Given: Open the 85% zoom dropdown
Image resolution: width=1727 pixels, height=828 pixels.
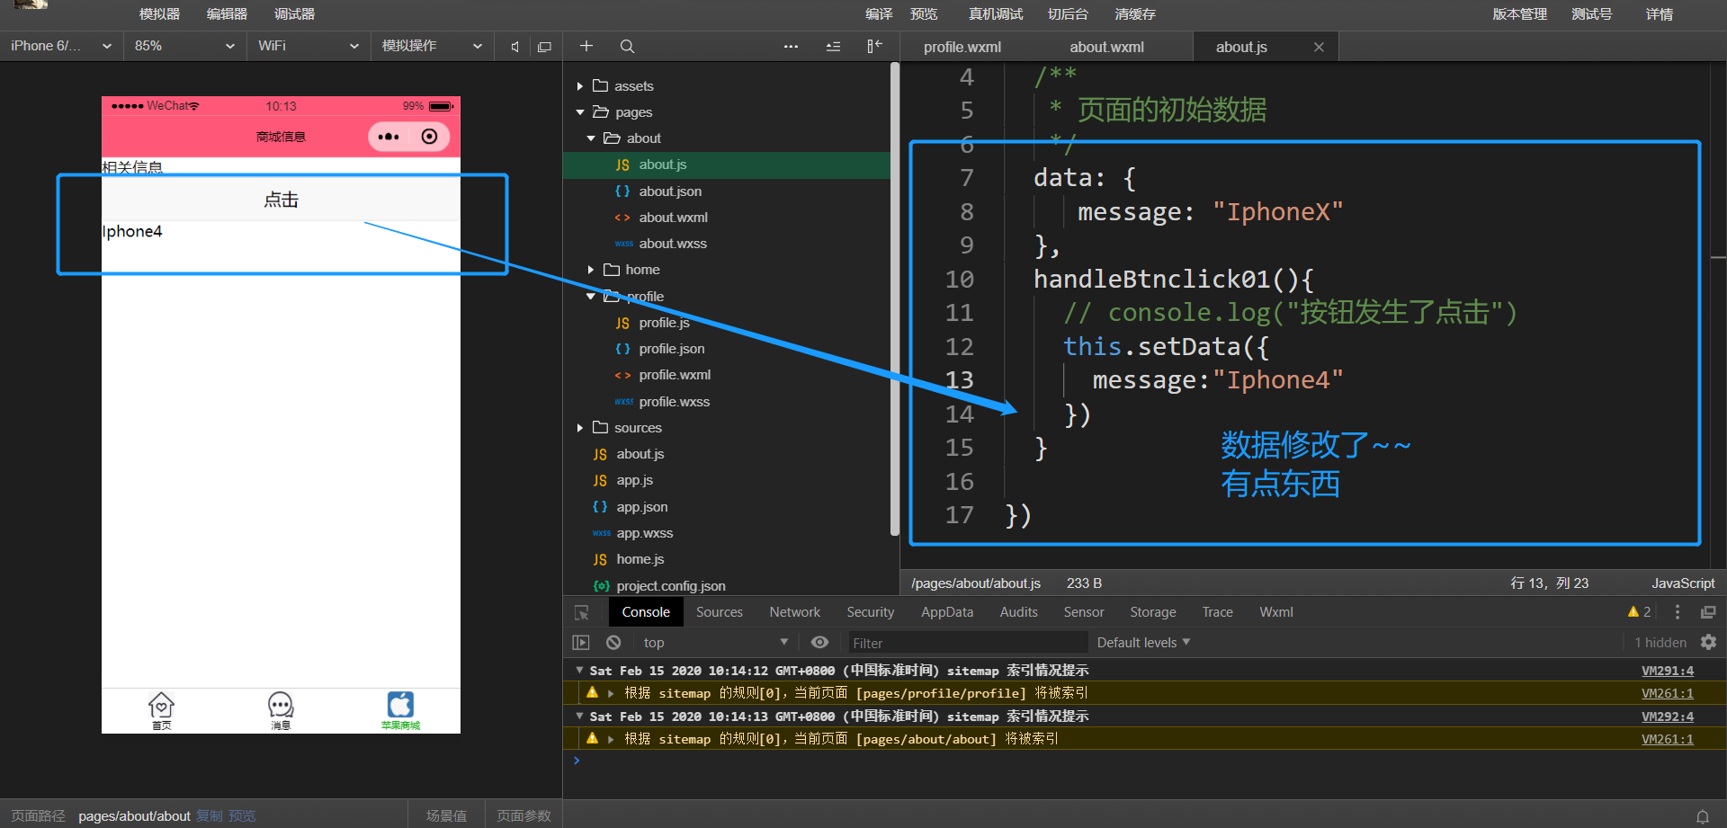Looking at the screenshot, I should pos(183,46).
